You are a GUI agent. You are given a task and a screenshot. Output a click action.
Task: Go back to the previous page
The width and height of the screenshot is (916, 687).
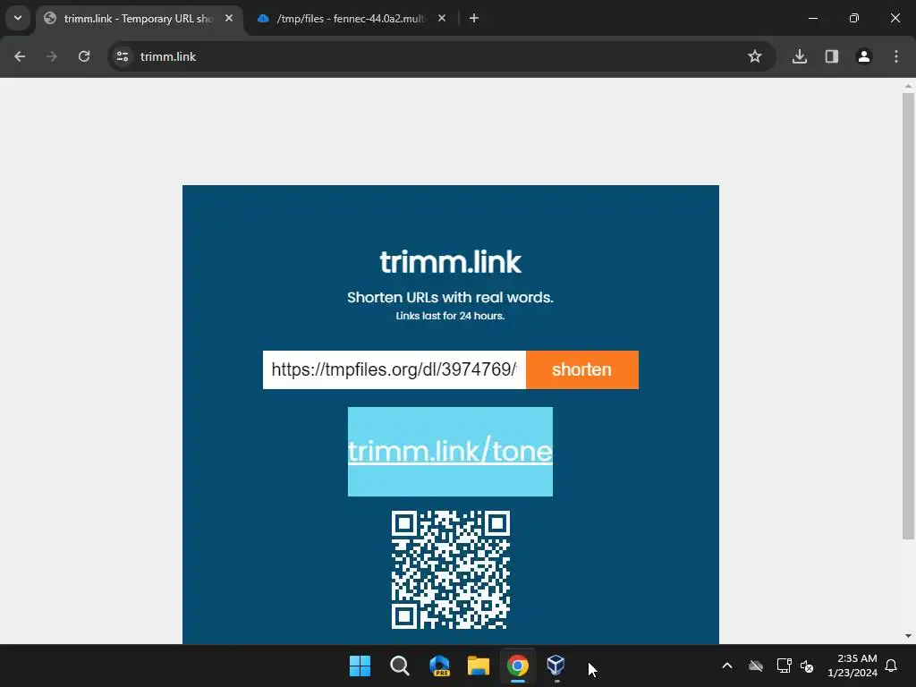click(x=20, y=56)
